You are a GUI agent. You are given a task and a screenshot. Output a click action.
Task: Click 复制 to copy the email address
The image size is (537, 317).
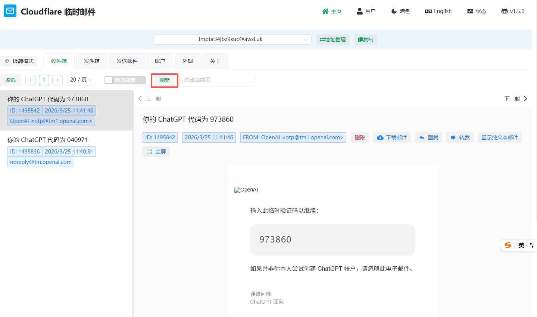(365, 39)
